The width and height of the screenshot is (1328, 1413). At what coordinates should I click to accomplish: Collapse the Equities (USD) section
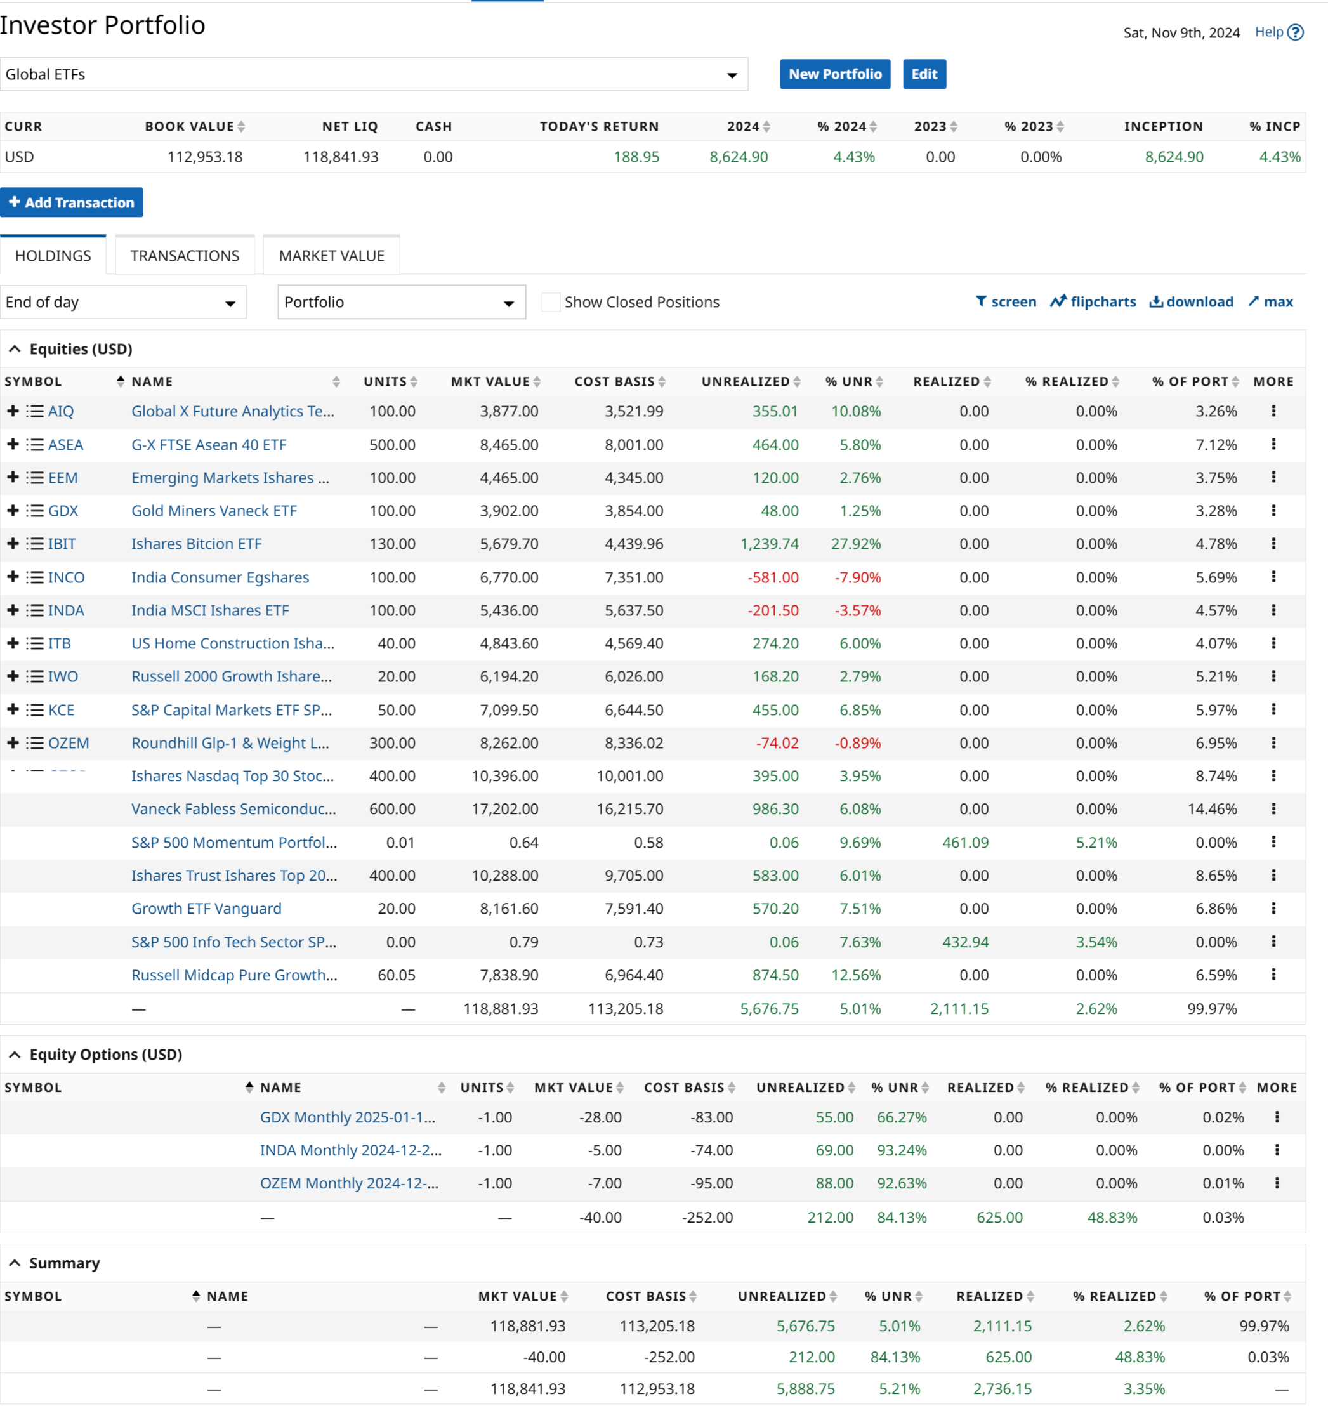point(15,349)
